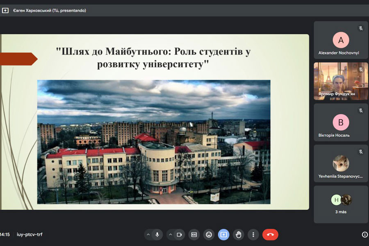Stop presenting with the blue present button
This screenshot has width=369, height=246.
[223, 235]
